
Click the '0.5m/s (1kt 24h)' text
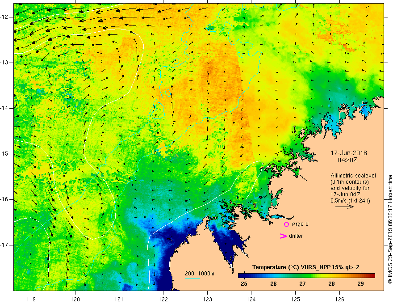point(350,201)
